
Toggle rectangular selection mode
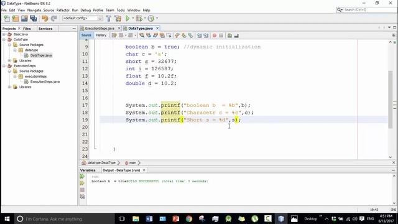tap(169, 35)
